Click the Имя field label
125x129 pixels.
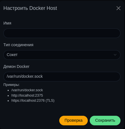pos(7,23)
